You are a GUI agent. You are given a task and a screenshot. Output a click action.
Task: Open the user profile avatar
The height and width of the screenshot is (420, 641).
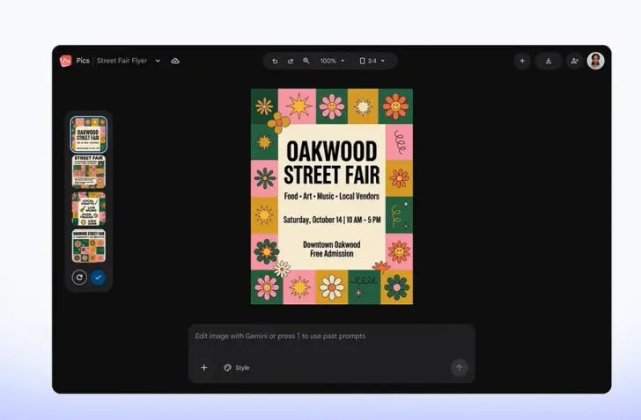[x=595, y=61]
